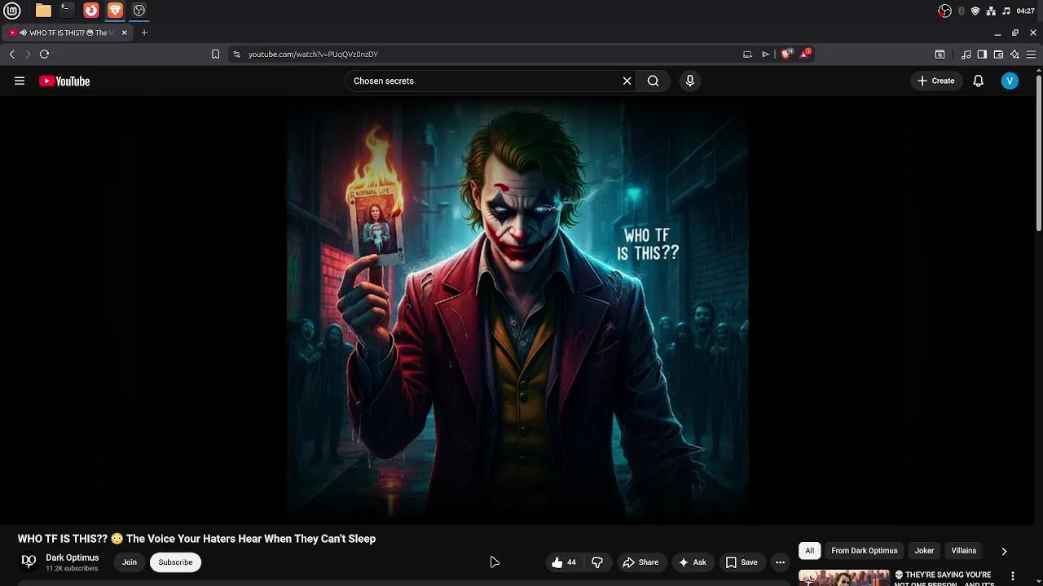Open the media control music note in toolbar
The height and width of the screenshot is (586, 1043).
966,54
